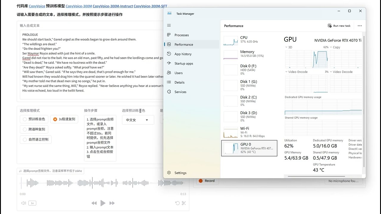Select the 跨语种复刻 radio option
381x214 pixels.
[x=34, y=129]
